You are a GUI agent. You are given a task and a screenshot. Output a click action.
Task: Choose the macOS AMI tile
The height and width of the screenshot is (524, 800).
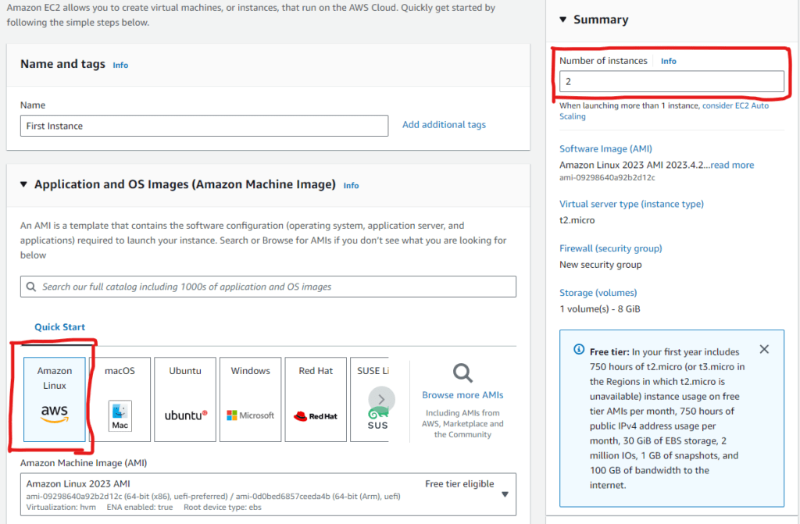pyautogui.click(x=120, y=399)
